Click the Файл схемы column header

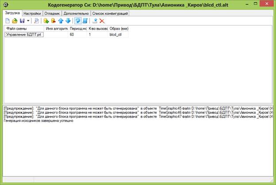coord(24,29)
